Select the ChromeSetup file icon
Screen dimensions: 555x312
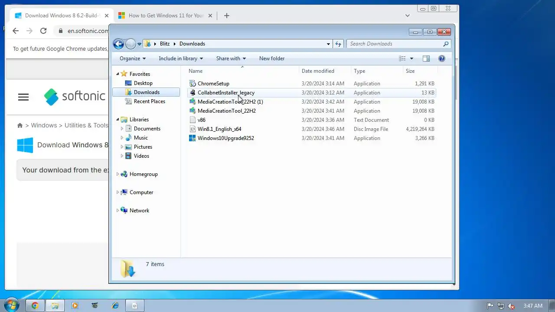click(x=193, y=84)
